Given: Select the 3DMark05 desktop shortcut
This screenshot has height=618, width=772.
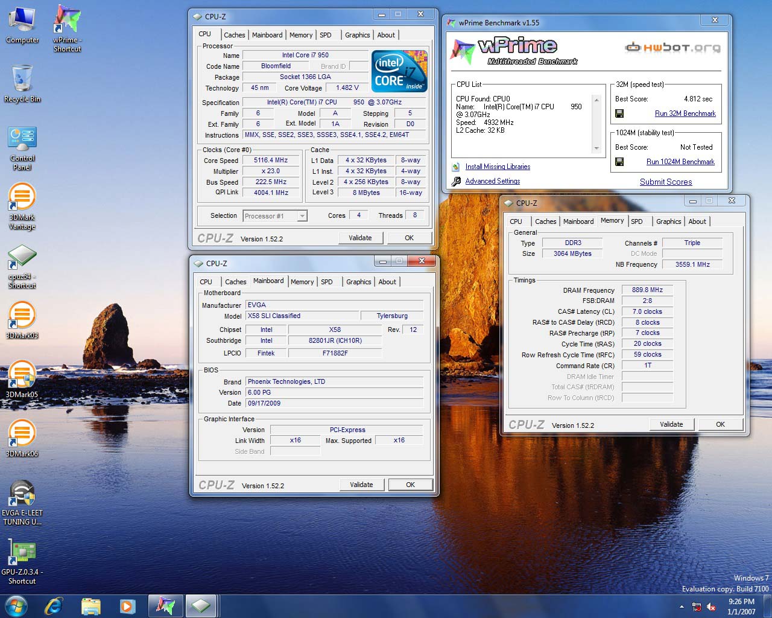Looking at the screenshot, I should point(22,379).
